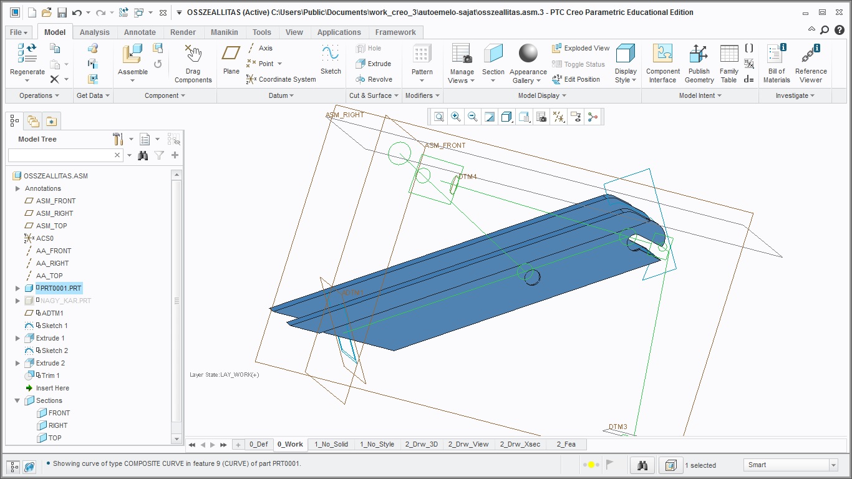
Task: Click the Help question mark icon
Action: pyautogui.click(x=840, y=29)
